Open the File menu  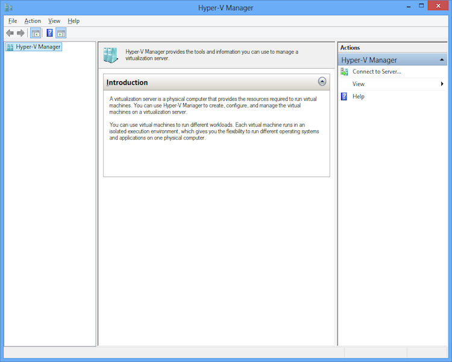(x=13, y=21)
